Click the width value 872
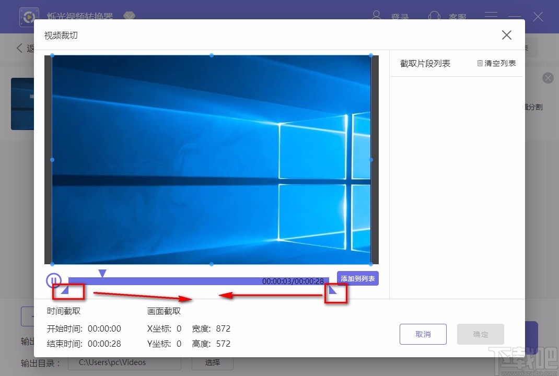 (x=223, y=328)
